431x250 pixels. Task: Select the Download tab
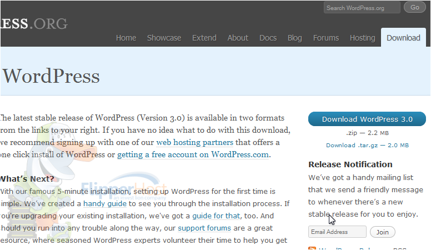(403, 37)
